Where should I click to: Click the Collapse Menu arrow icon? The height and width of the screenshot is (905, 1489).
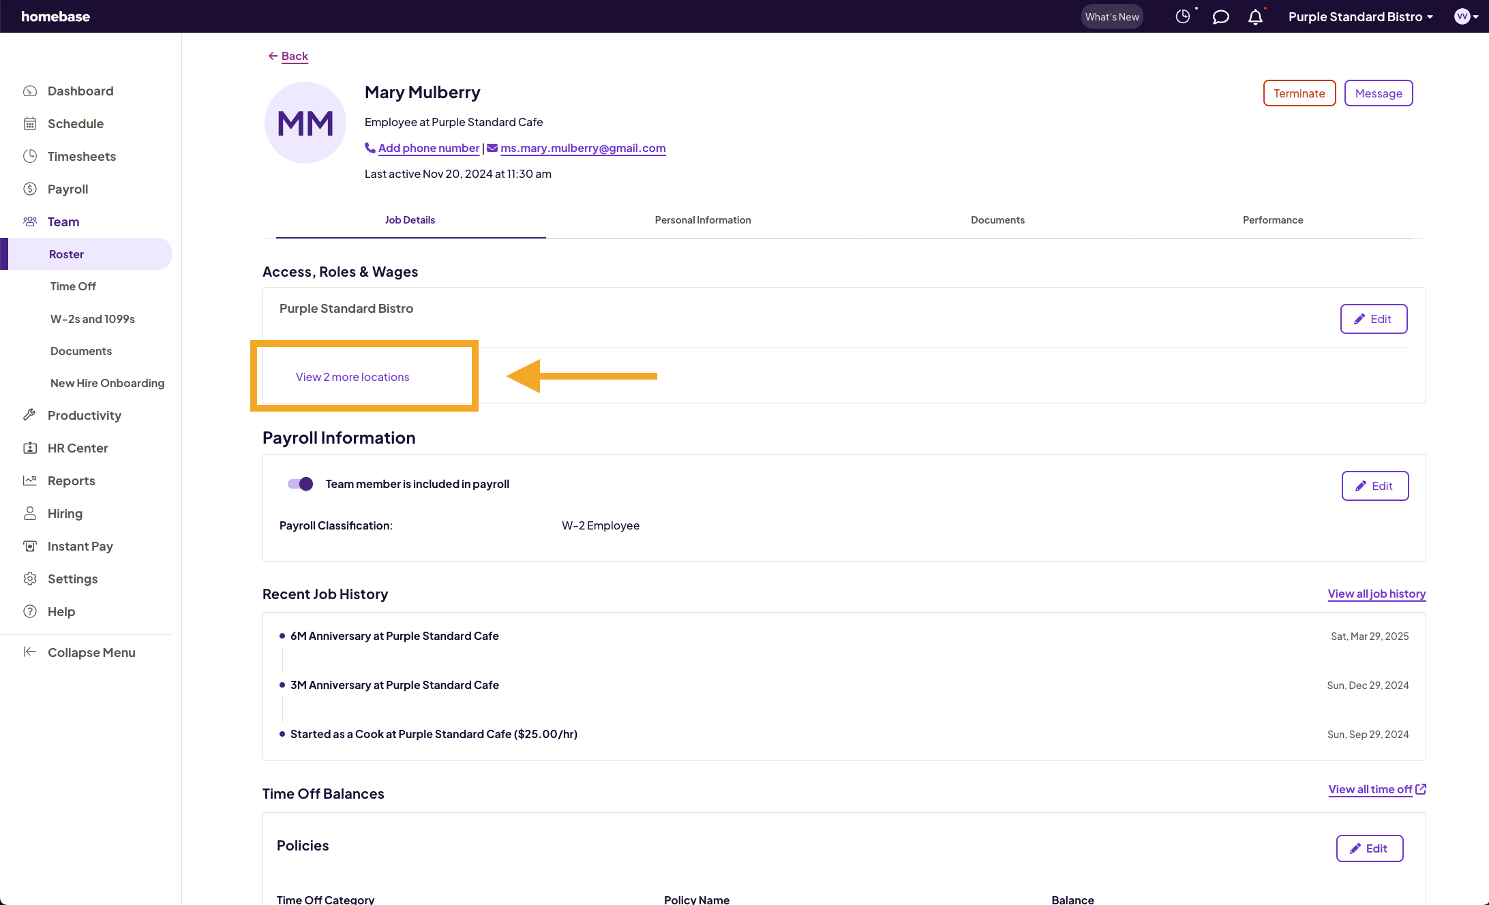30,652
